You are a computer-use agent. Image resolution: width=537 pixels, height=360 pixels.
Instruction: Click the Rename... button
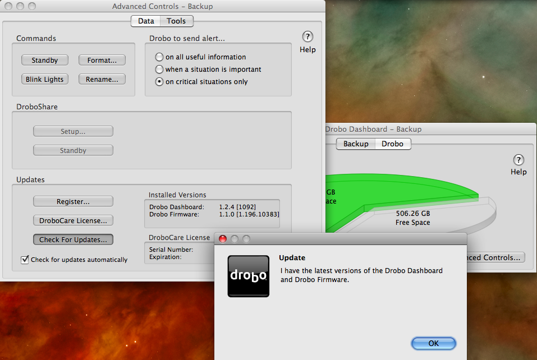click(x=102, y=79)
